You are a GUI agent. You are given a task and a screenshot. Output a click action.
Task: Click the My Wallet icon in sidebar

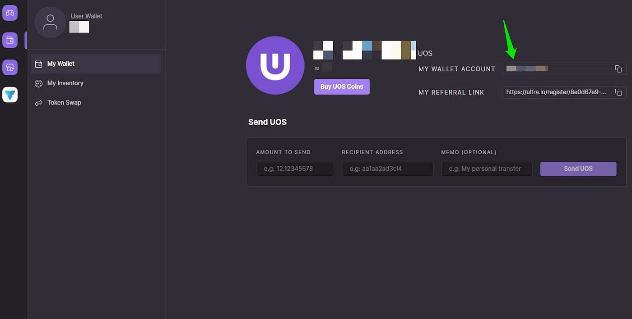tap(39, 64)
